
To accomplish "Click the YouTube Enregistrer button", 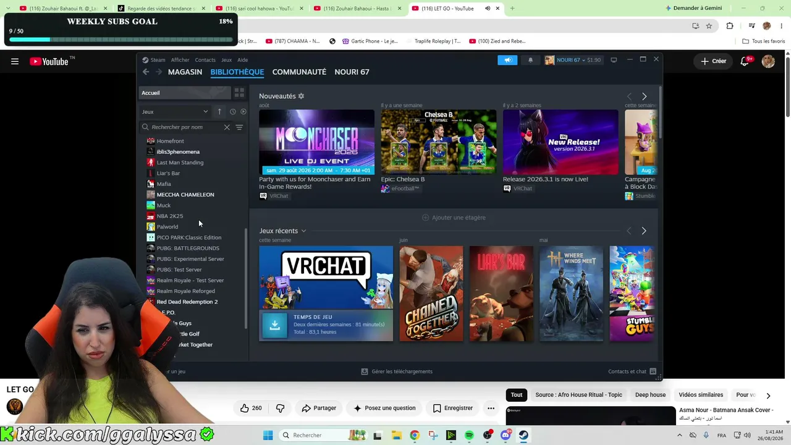I will click(453, 408).
